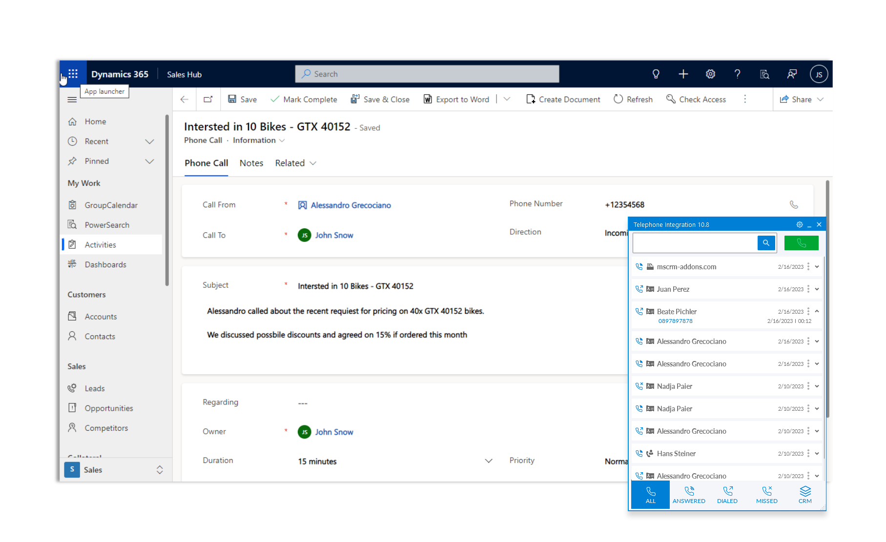
Task: Open Telephone Integration settings gear
Action: pos(799,224)
